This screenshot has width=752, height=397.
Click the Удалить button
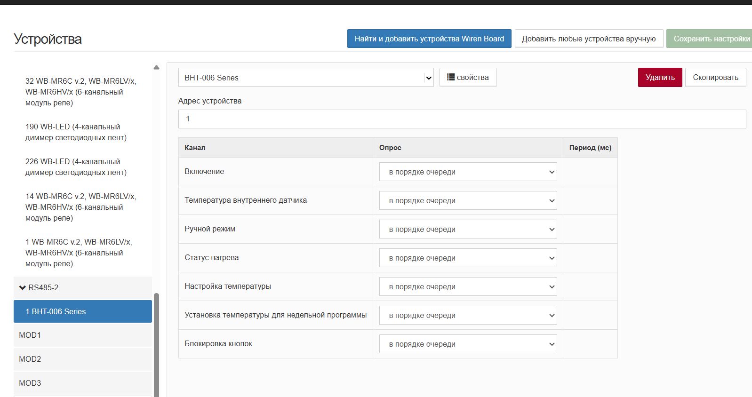[x=659, y=78]
